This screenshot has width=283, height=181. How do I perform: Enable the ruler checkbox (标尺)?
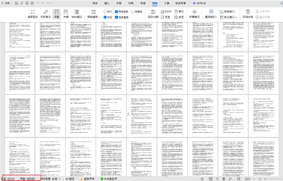pos(105,12)
